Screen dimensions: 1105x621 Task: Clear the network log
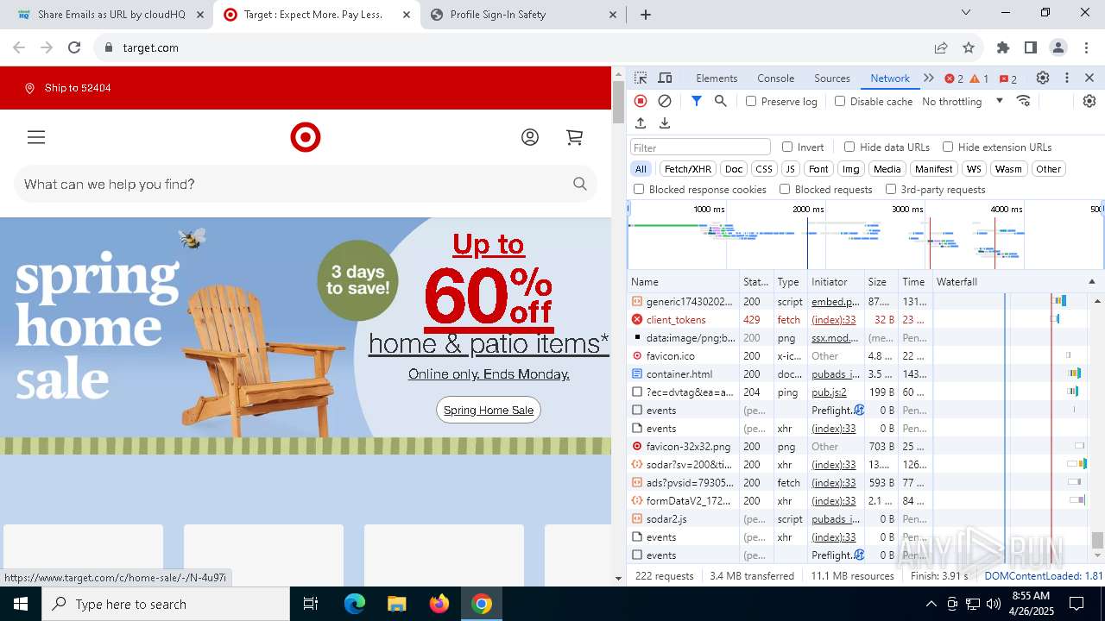tap(665, 101)
